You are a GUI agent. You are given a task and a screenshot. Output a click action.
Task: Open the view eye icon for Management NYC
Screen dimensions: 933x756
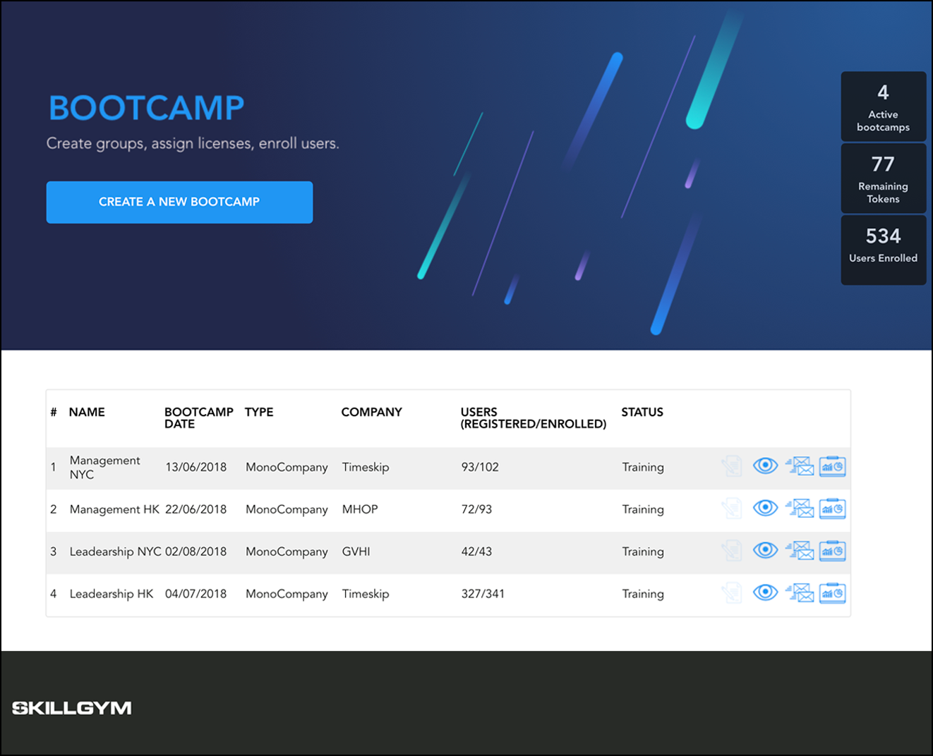coord(765,465)
